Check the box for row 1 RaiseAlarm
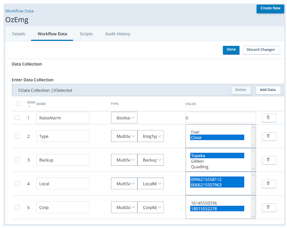The image size is (287, 228). coord(17,118)
